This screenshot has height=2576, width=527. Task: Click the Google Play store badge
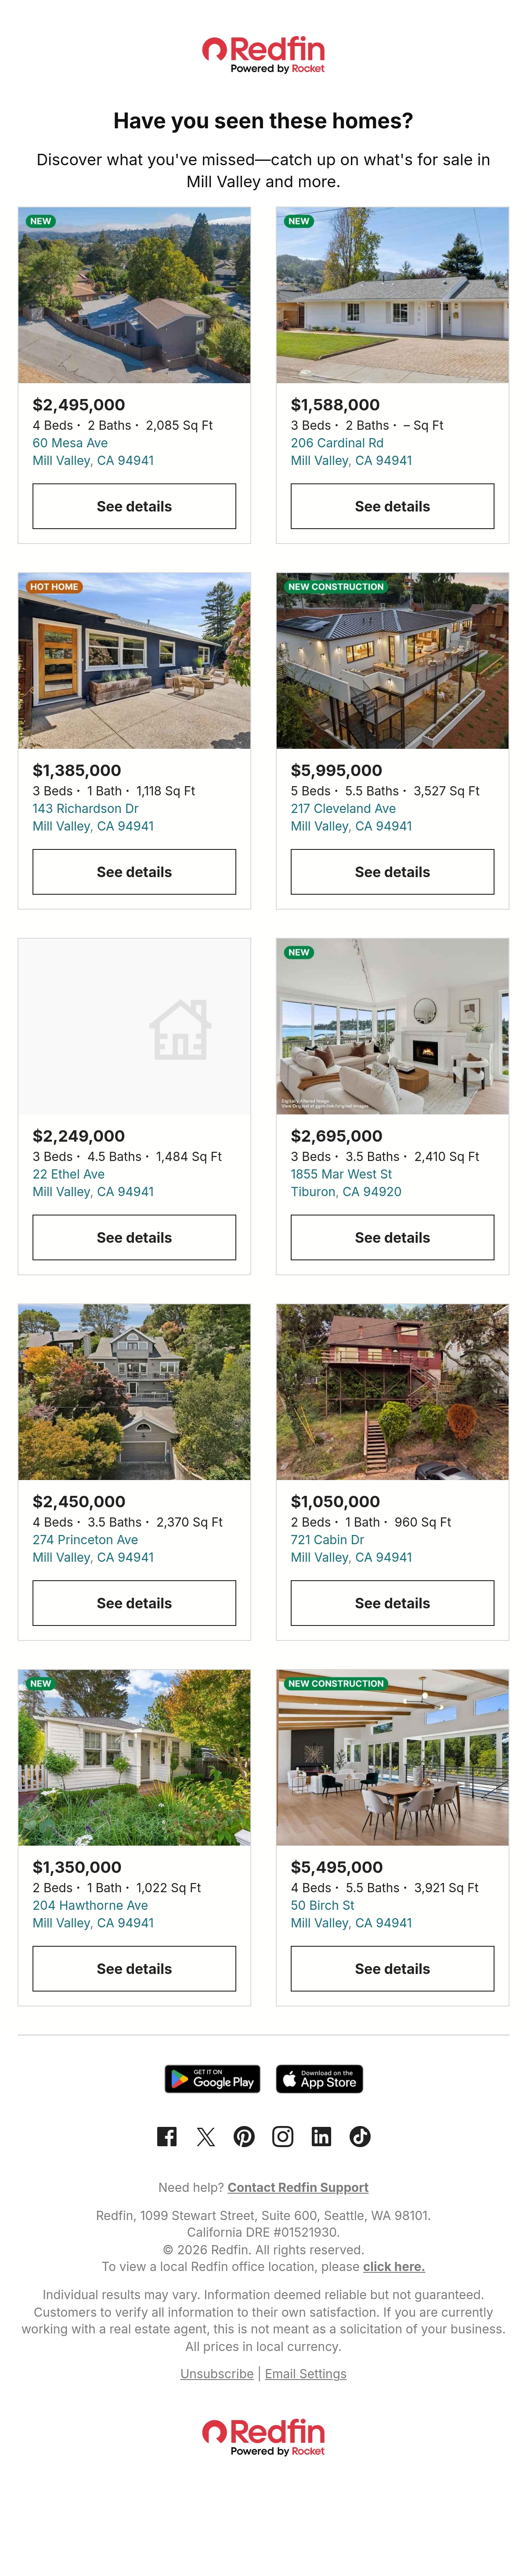212,2079
